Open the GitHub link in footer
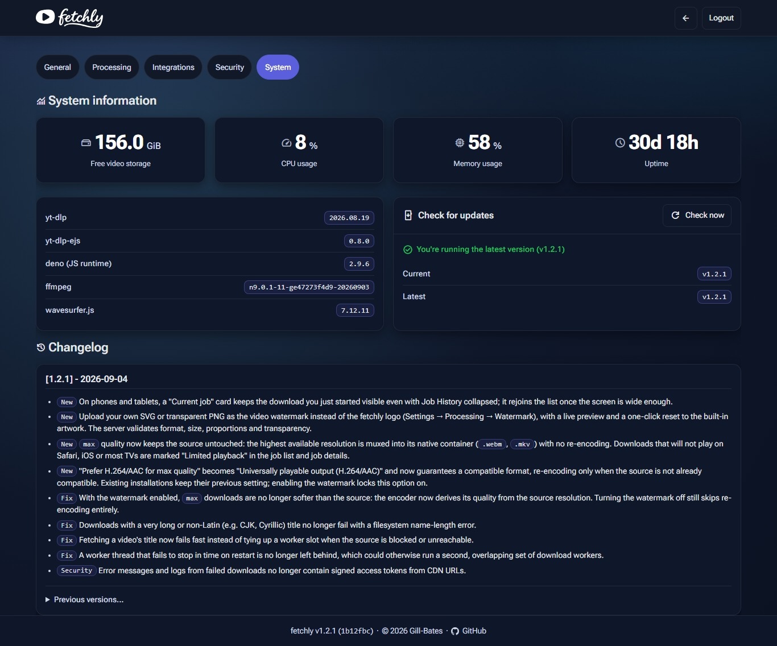 pos(469,631)
